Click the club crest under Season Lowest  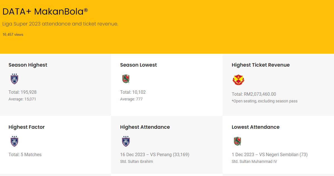pos(126,79)
